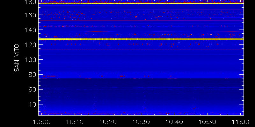
Task: Click the 10:50 time axis label
Action: [x=208, y=122]
